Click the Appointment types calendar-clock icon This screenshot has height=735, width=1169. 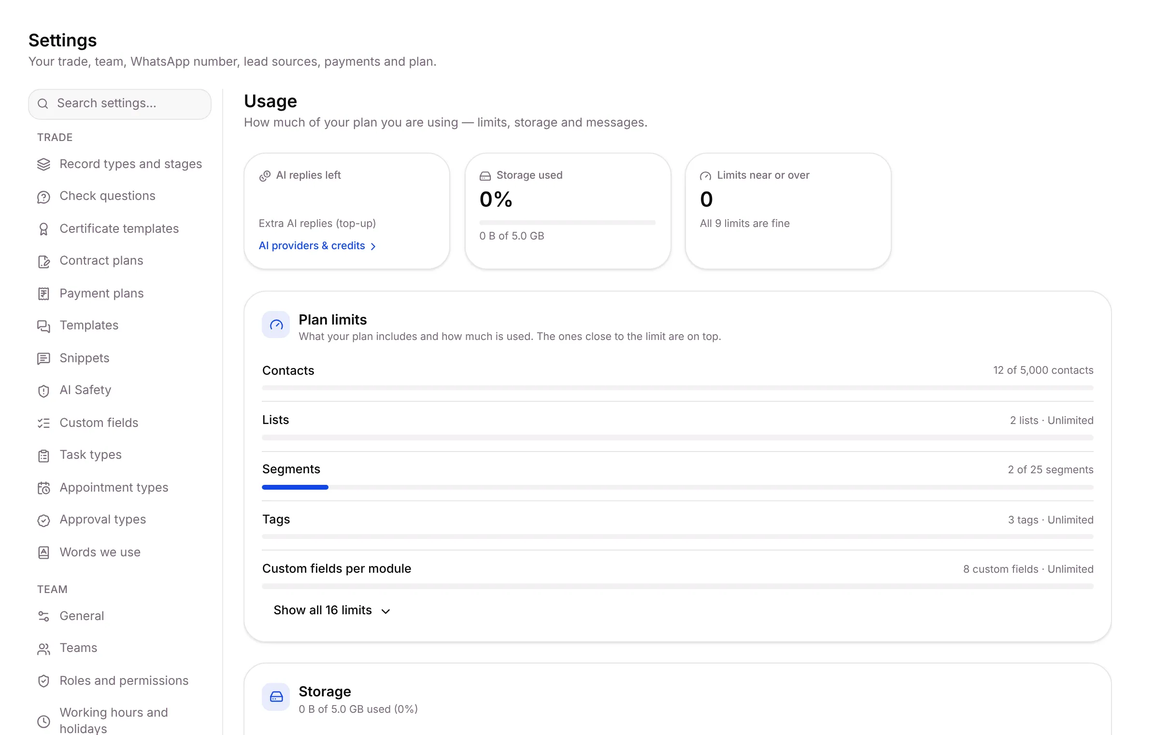[x=43, y=488]
